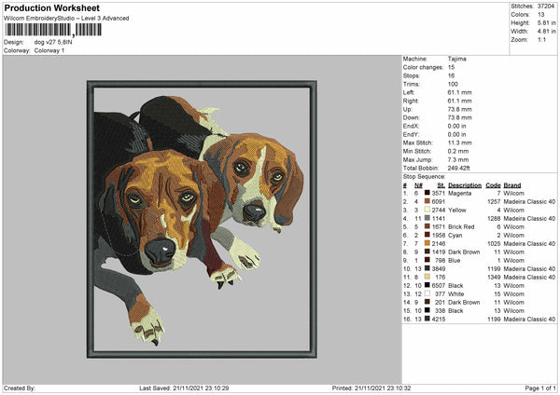Click the Zoom value 1:1
Viewport: 560px width, 395px height.
[541, 39]
